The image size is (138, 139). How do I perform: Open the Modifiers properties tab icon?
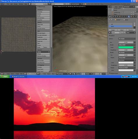click(x=124, y=16)
